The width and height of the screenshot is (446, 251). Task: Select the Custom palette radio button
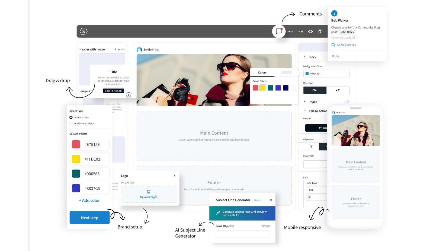point(71,117)
